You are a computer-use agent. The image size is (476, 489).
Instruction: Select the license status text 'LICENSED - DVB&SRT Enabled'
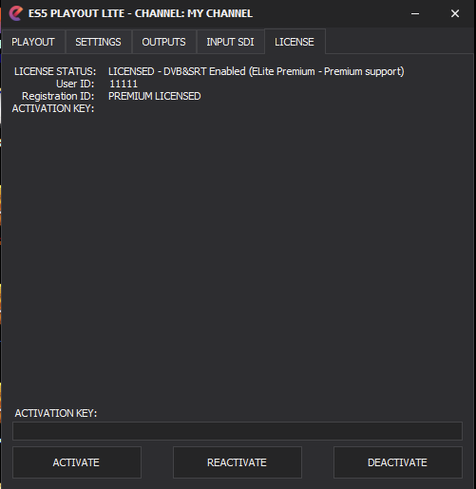coord(177,71)
